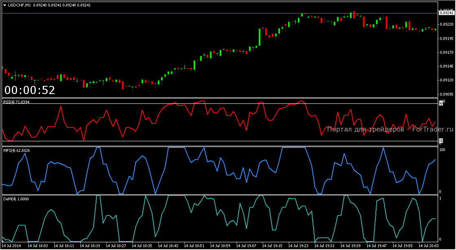Click the 14 Jul 19:47 time label
Image resolution: width=456 pixels, height=250 pixels.
pyautogui.click(x=377, y=246)
